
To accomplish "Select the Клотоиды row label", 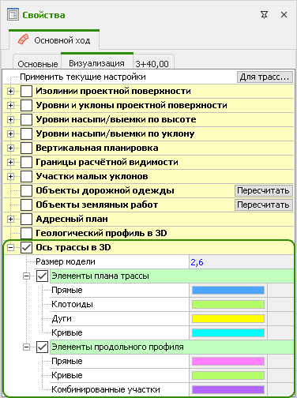I will click(x=72, y=305).
